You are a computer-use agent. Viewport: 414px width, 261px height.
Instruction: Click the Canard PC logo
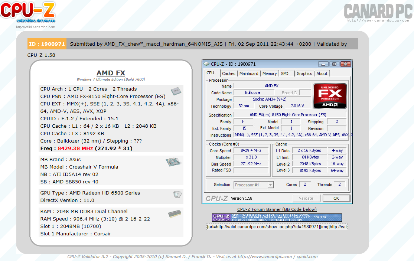(x=378, y=12)
